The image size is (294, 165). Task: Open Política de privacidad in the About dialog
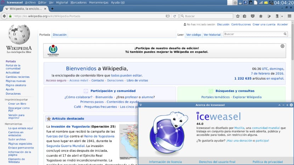click(267, 162)
